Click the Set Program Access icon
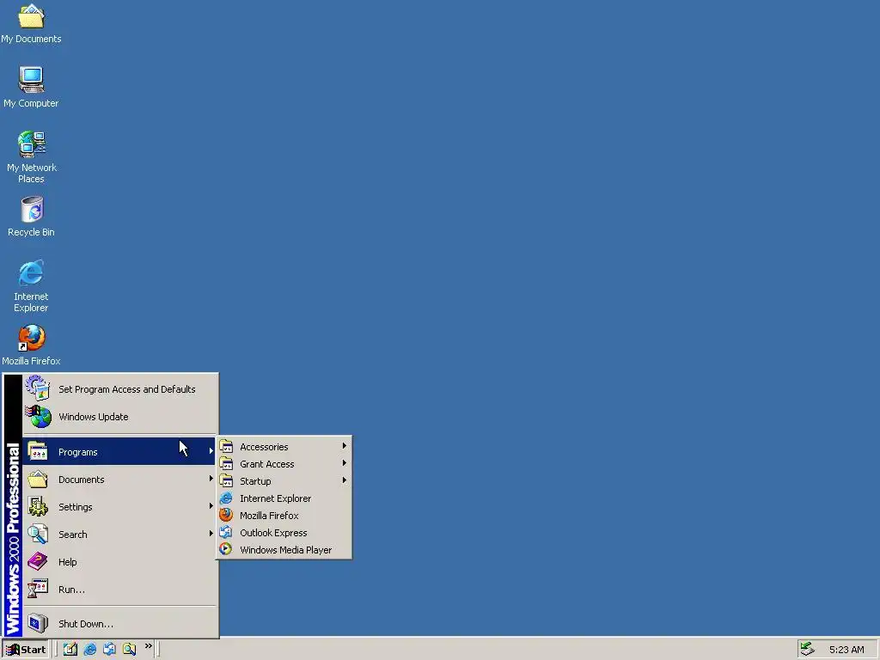The width and height of the screenshot is (880, 660). click(x=38, y=388)
